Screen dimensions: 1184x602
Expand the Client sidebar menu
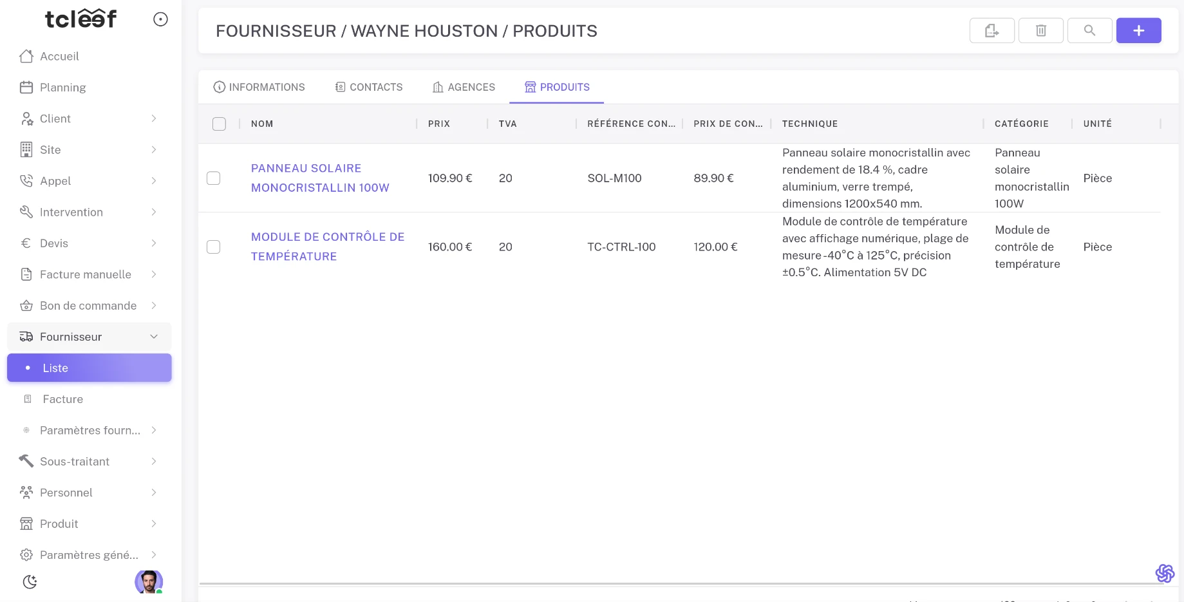89,118
